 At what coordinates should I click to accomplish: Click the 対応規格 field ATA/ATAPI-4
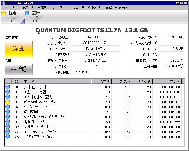(x=96, y=55)
